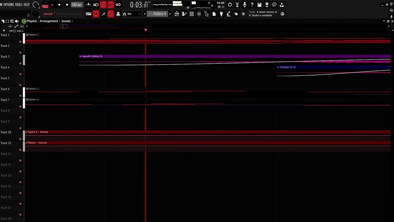The image size is (394, 222).
Task: Toggle the auto-scroll red arrow button
Action: (x=96, y=14)
